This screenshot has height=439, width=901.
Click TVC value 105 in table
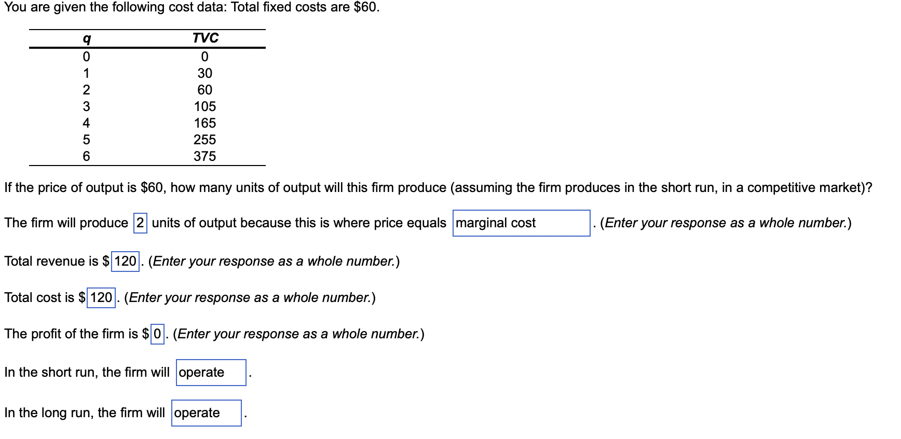pos(204,106)
